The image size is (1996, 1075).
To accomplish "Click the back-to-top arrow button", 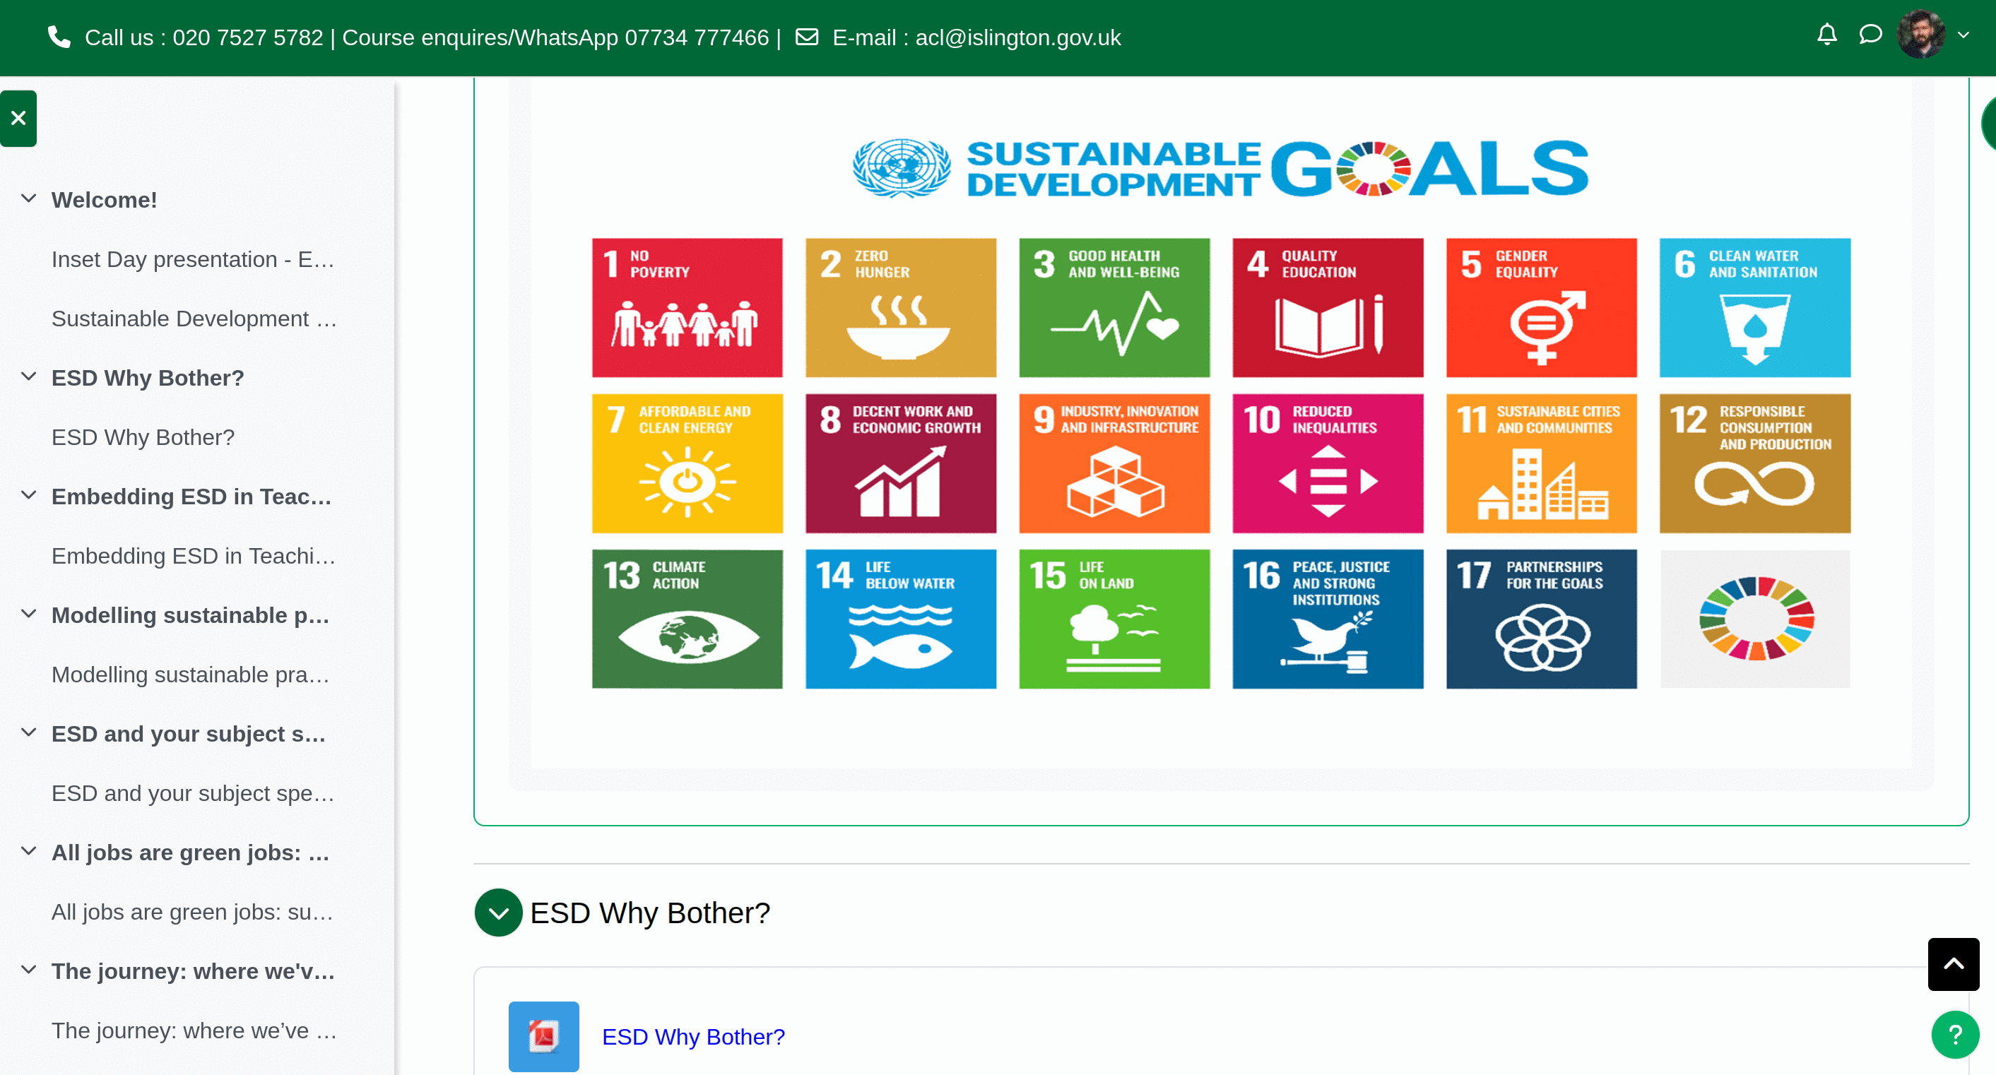I will (x=1953, y=963).
